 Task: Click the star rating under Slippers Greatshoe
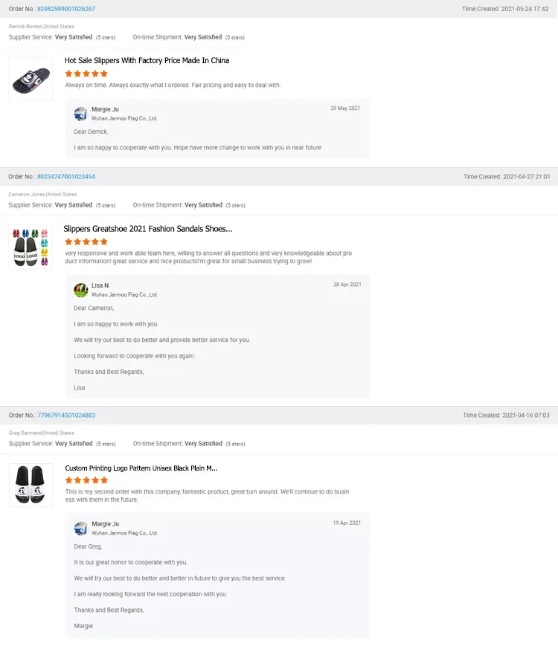click(86, 242)
